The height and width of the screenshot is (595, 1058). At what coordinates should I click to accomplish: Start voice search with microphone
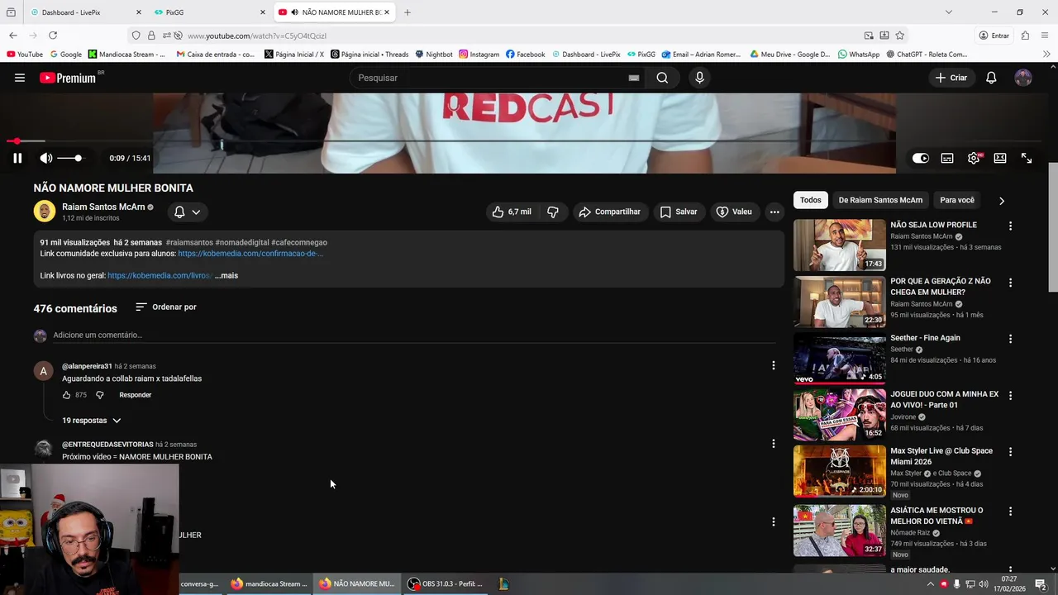tap(699, 78)
